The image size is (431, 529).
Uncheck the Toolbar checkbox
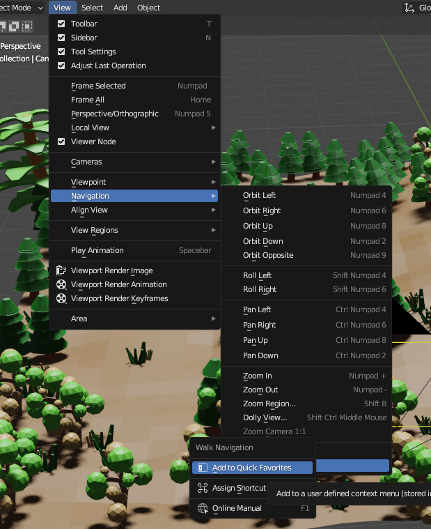tap(61, 24)
